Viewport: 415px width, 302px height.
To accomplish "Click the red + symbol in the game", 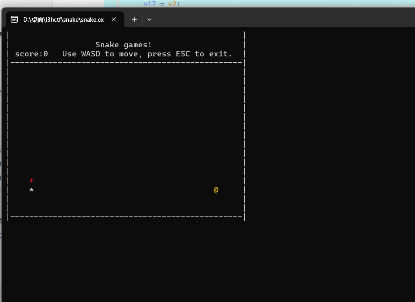I will tap(32, 181).
